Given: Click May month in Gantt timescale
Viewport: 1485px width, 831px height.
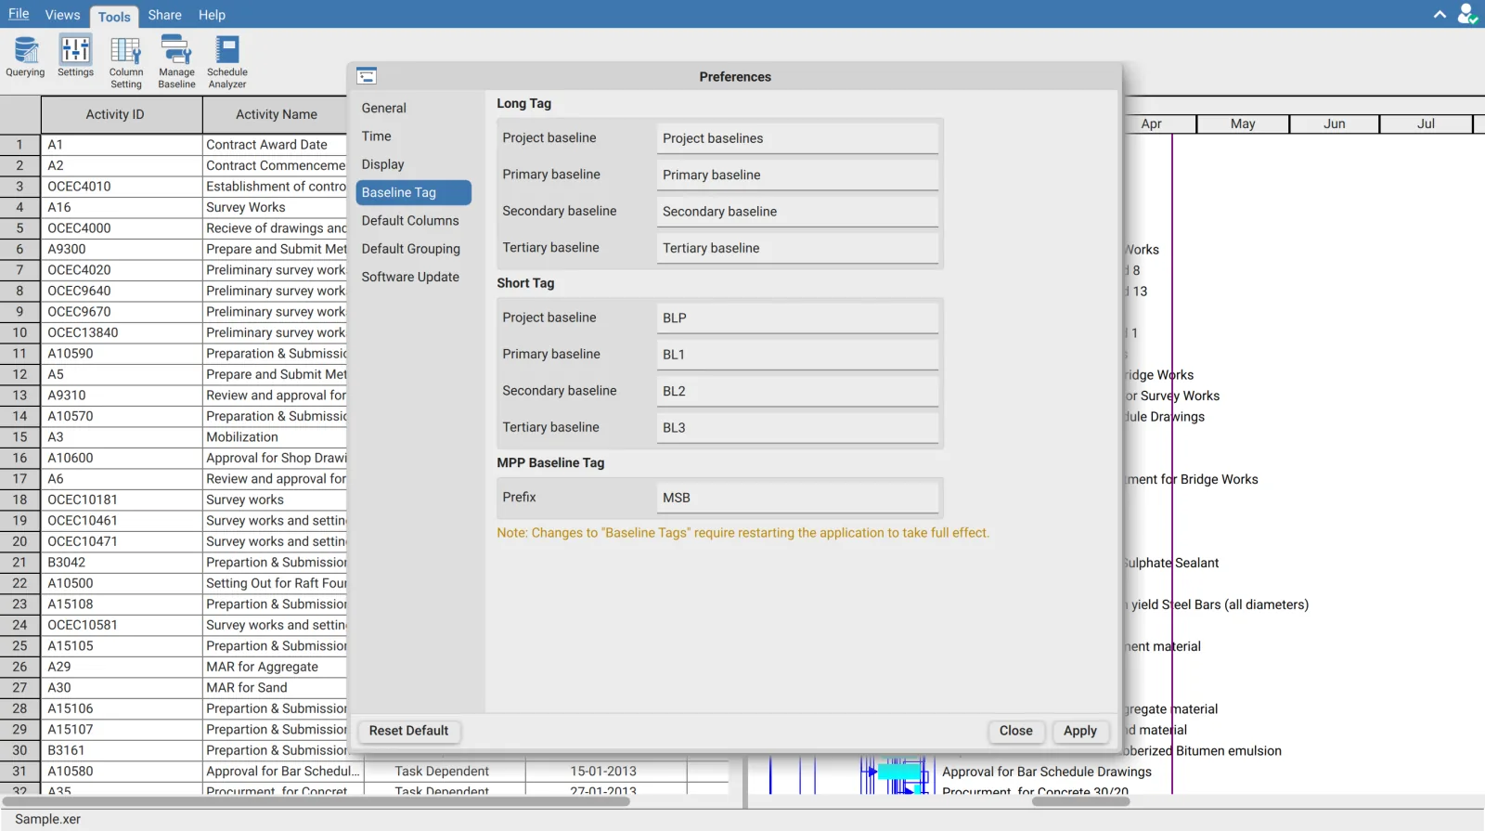Looking at the screenshot, I should click(x=1243, y=123).
